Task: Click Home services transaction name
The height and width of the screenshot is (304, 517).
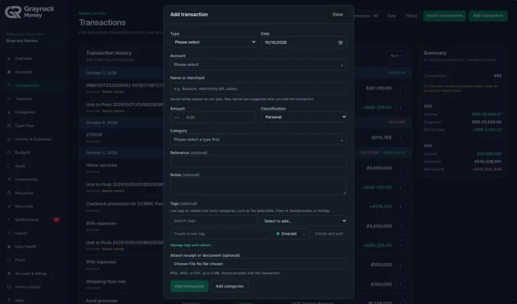Action: tap(101, 165)
